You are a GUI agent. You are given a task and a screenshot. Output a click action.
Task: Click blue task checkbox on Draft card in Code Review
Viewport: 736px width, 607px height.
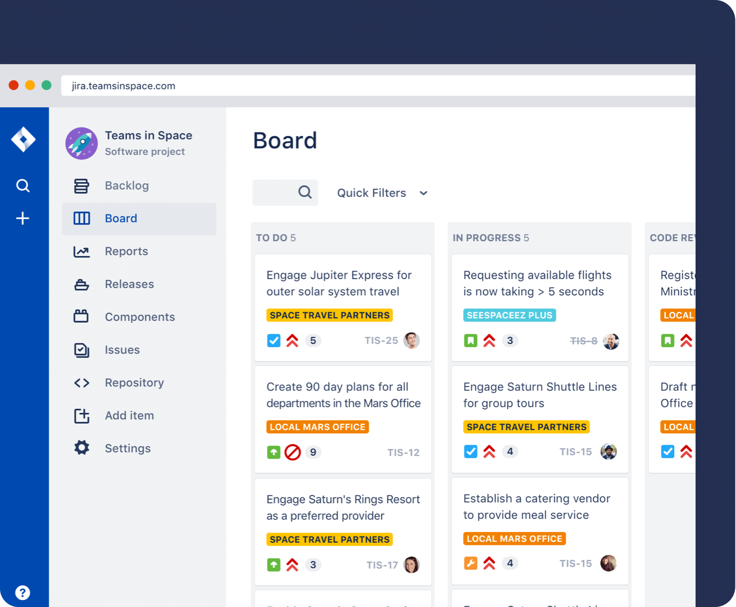(x=668, y=451)
